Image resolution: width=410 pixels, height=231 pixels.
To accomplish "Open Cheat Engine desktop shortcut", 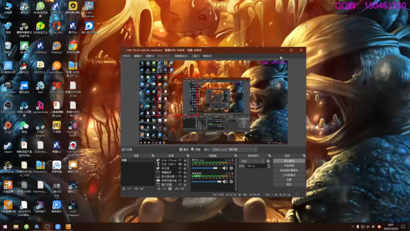I will (x=40, y=129).
